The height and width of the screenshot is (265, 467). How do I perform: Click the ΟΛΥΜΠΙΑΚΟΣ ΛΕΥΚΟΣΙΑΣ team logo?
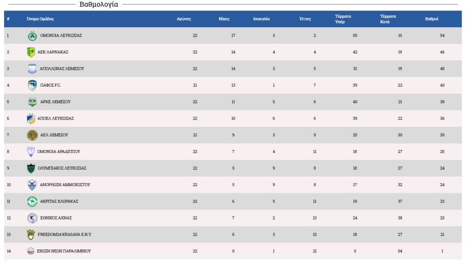coord(31,168)
